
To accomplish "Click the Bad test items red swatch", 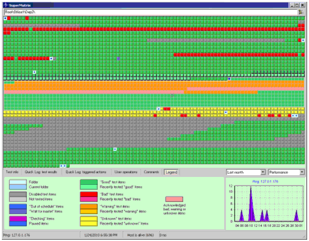I will click(89, 194).
